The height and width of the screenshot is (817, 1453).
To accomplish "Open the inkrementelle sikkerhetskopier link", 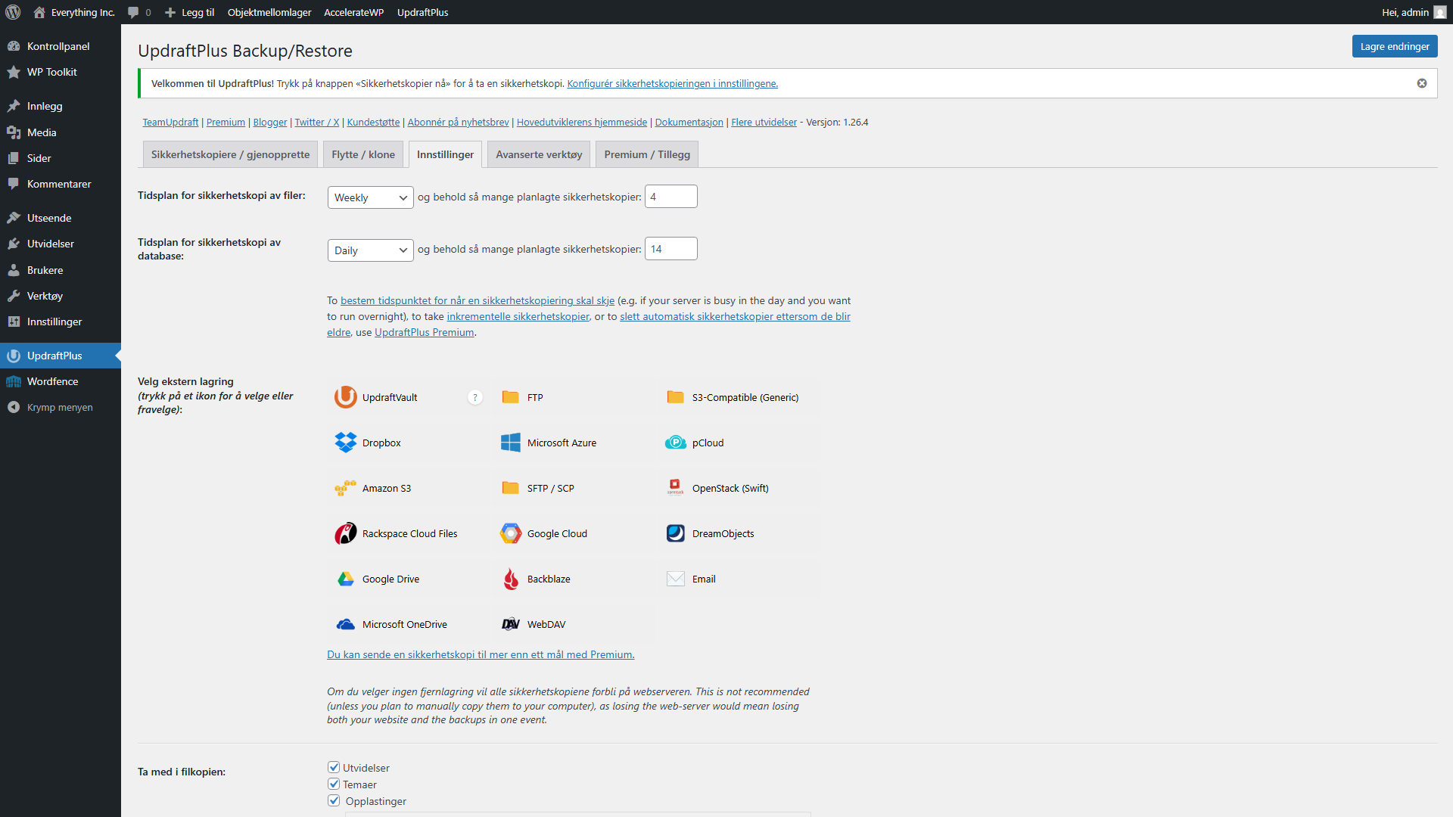I will click(518, 316).
